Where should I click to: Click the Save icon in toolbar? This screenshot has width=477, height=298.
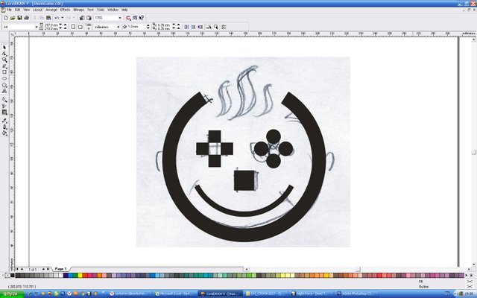19,18
